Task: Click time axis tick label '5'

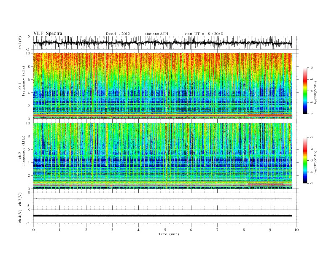Action: click(165, 230)
